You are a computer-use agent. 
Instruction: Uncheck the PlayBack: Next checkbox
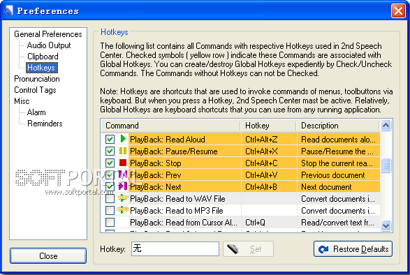(x=110, y=186)
